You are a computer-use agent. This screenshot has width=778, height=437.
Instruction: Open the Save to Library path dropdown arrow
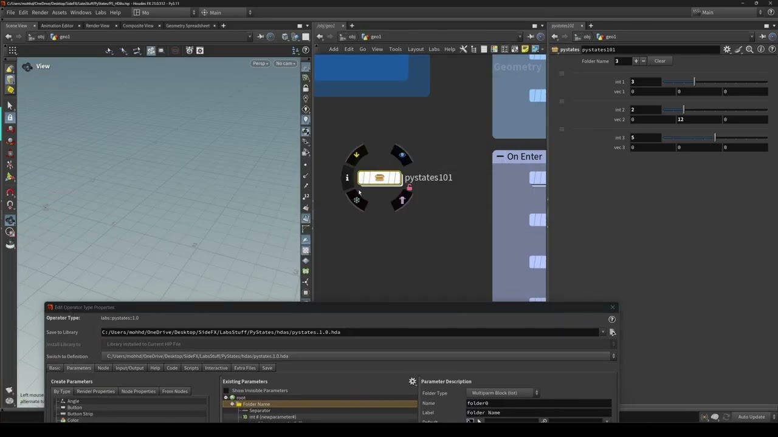(603, 332)
